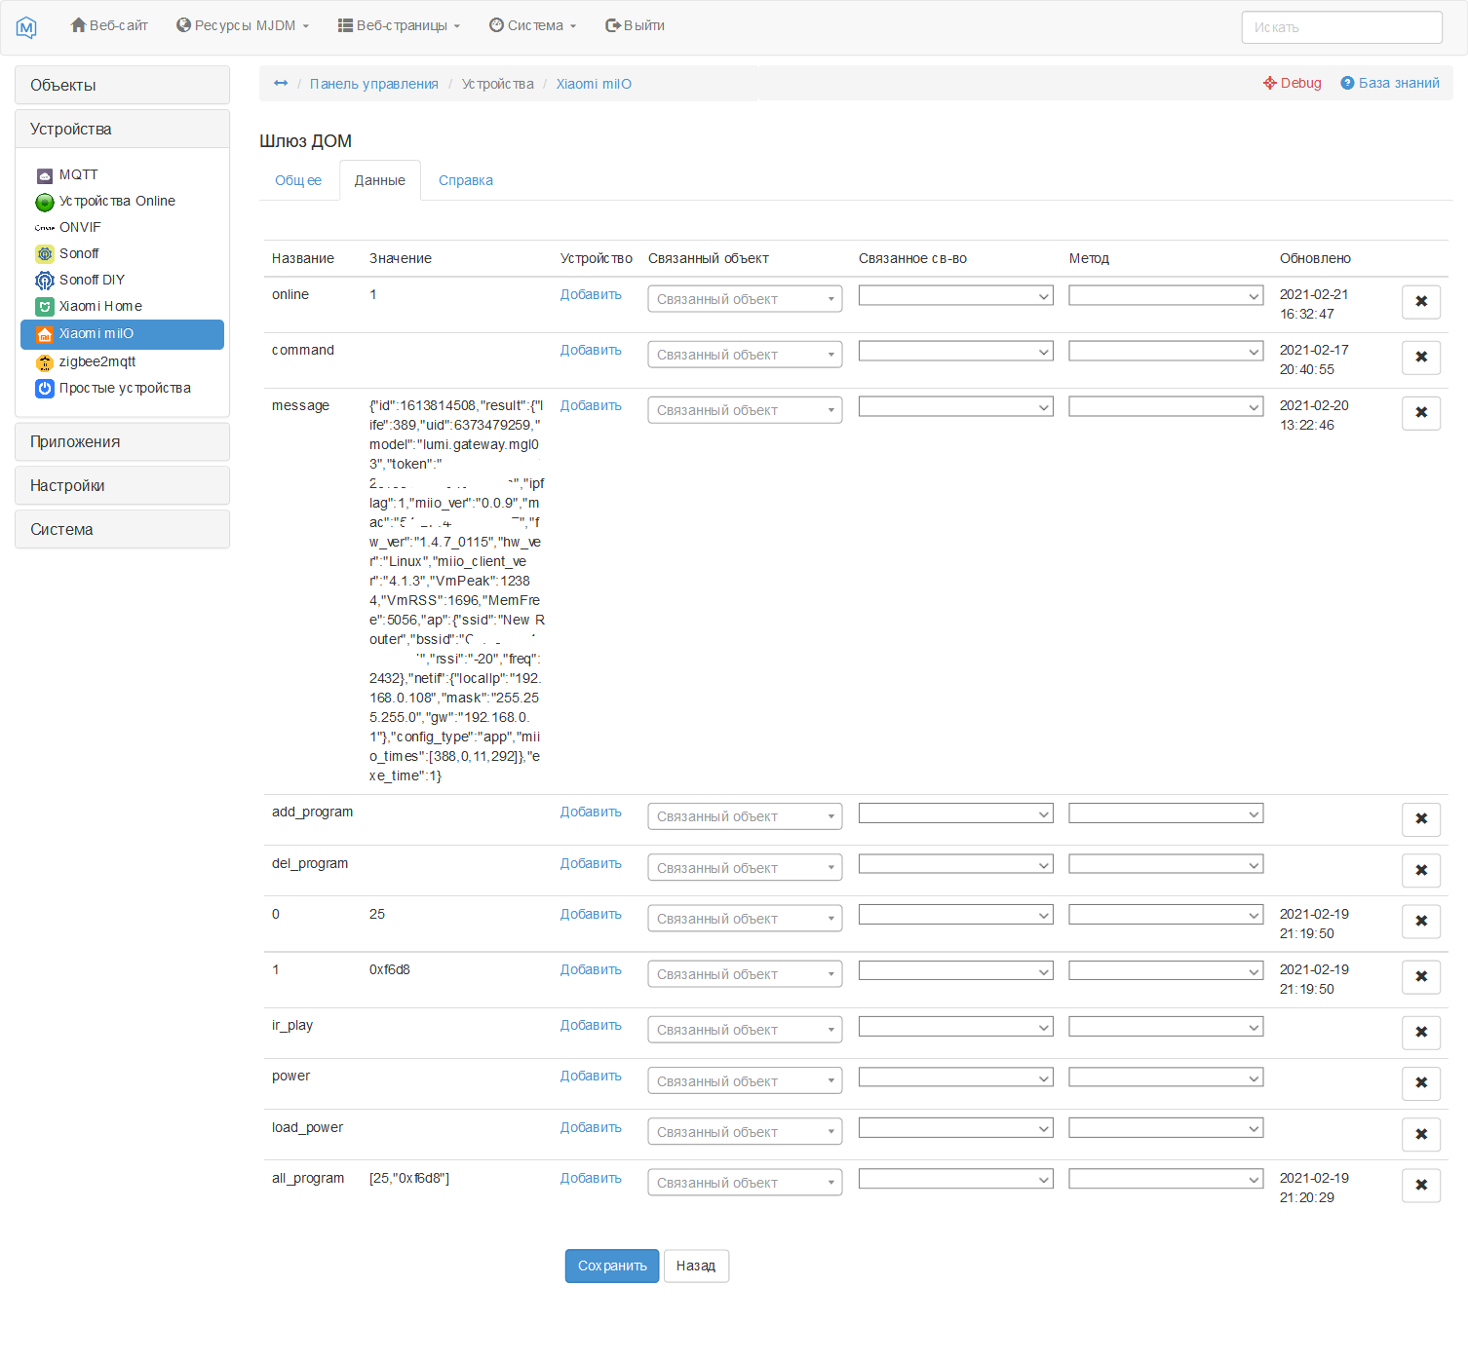Open the Sonoff DIY device entry
Image resolution: width=1468 pixels, height=1361 pixels.
92,280
